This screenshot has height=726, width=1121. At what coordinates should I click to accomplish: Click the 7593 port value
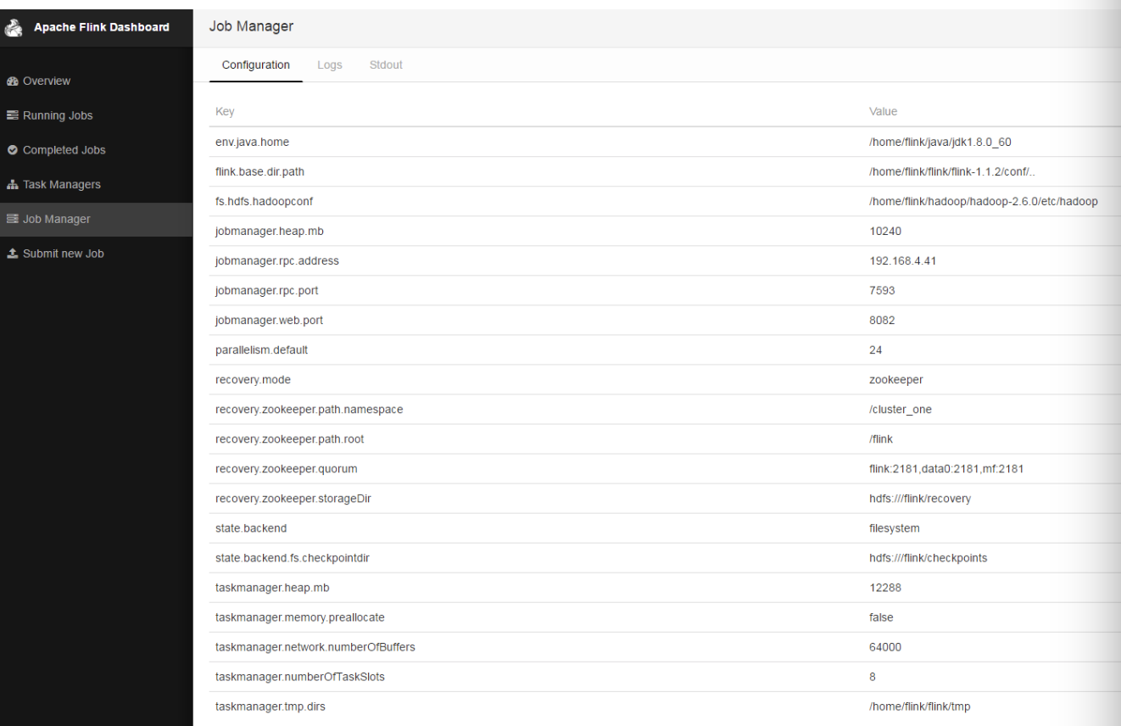(x=882, y=291)
